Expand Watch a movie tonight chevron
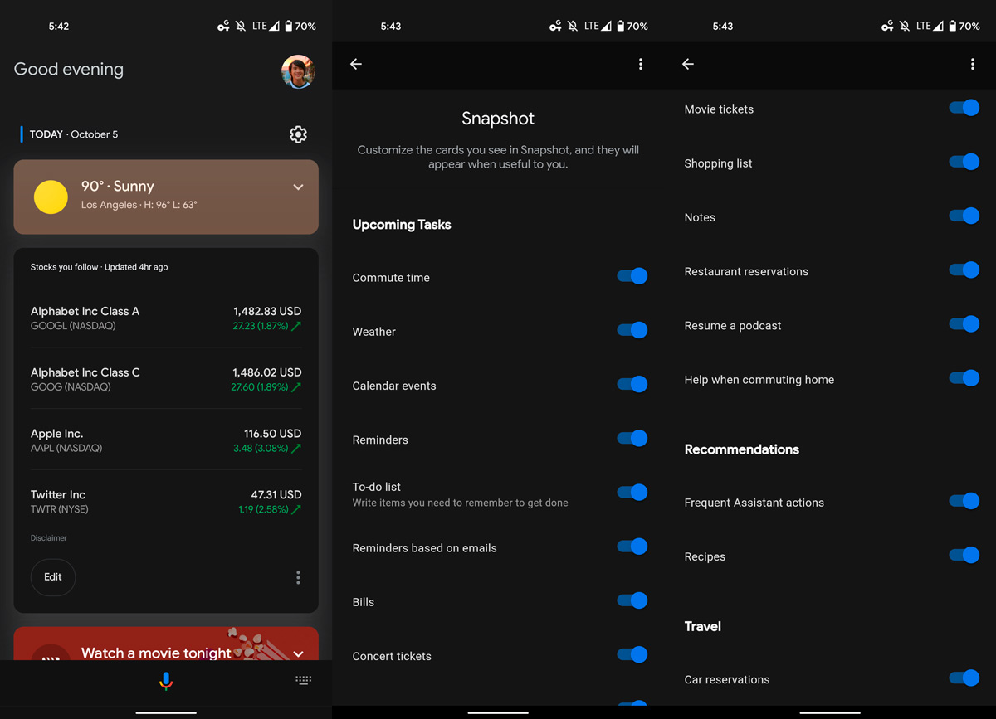This screenshot has height=719, width=996. tap(298, 654)
